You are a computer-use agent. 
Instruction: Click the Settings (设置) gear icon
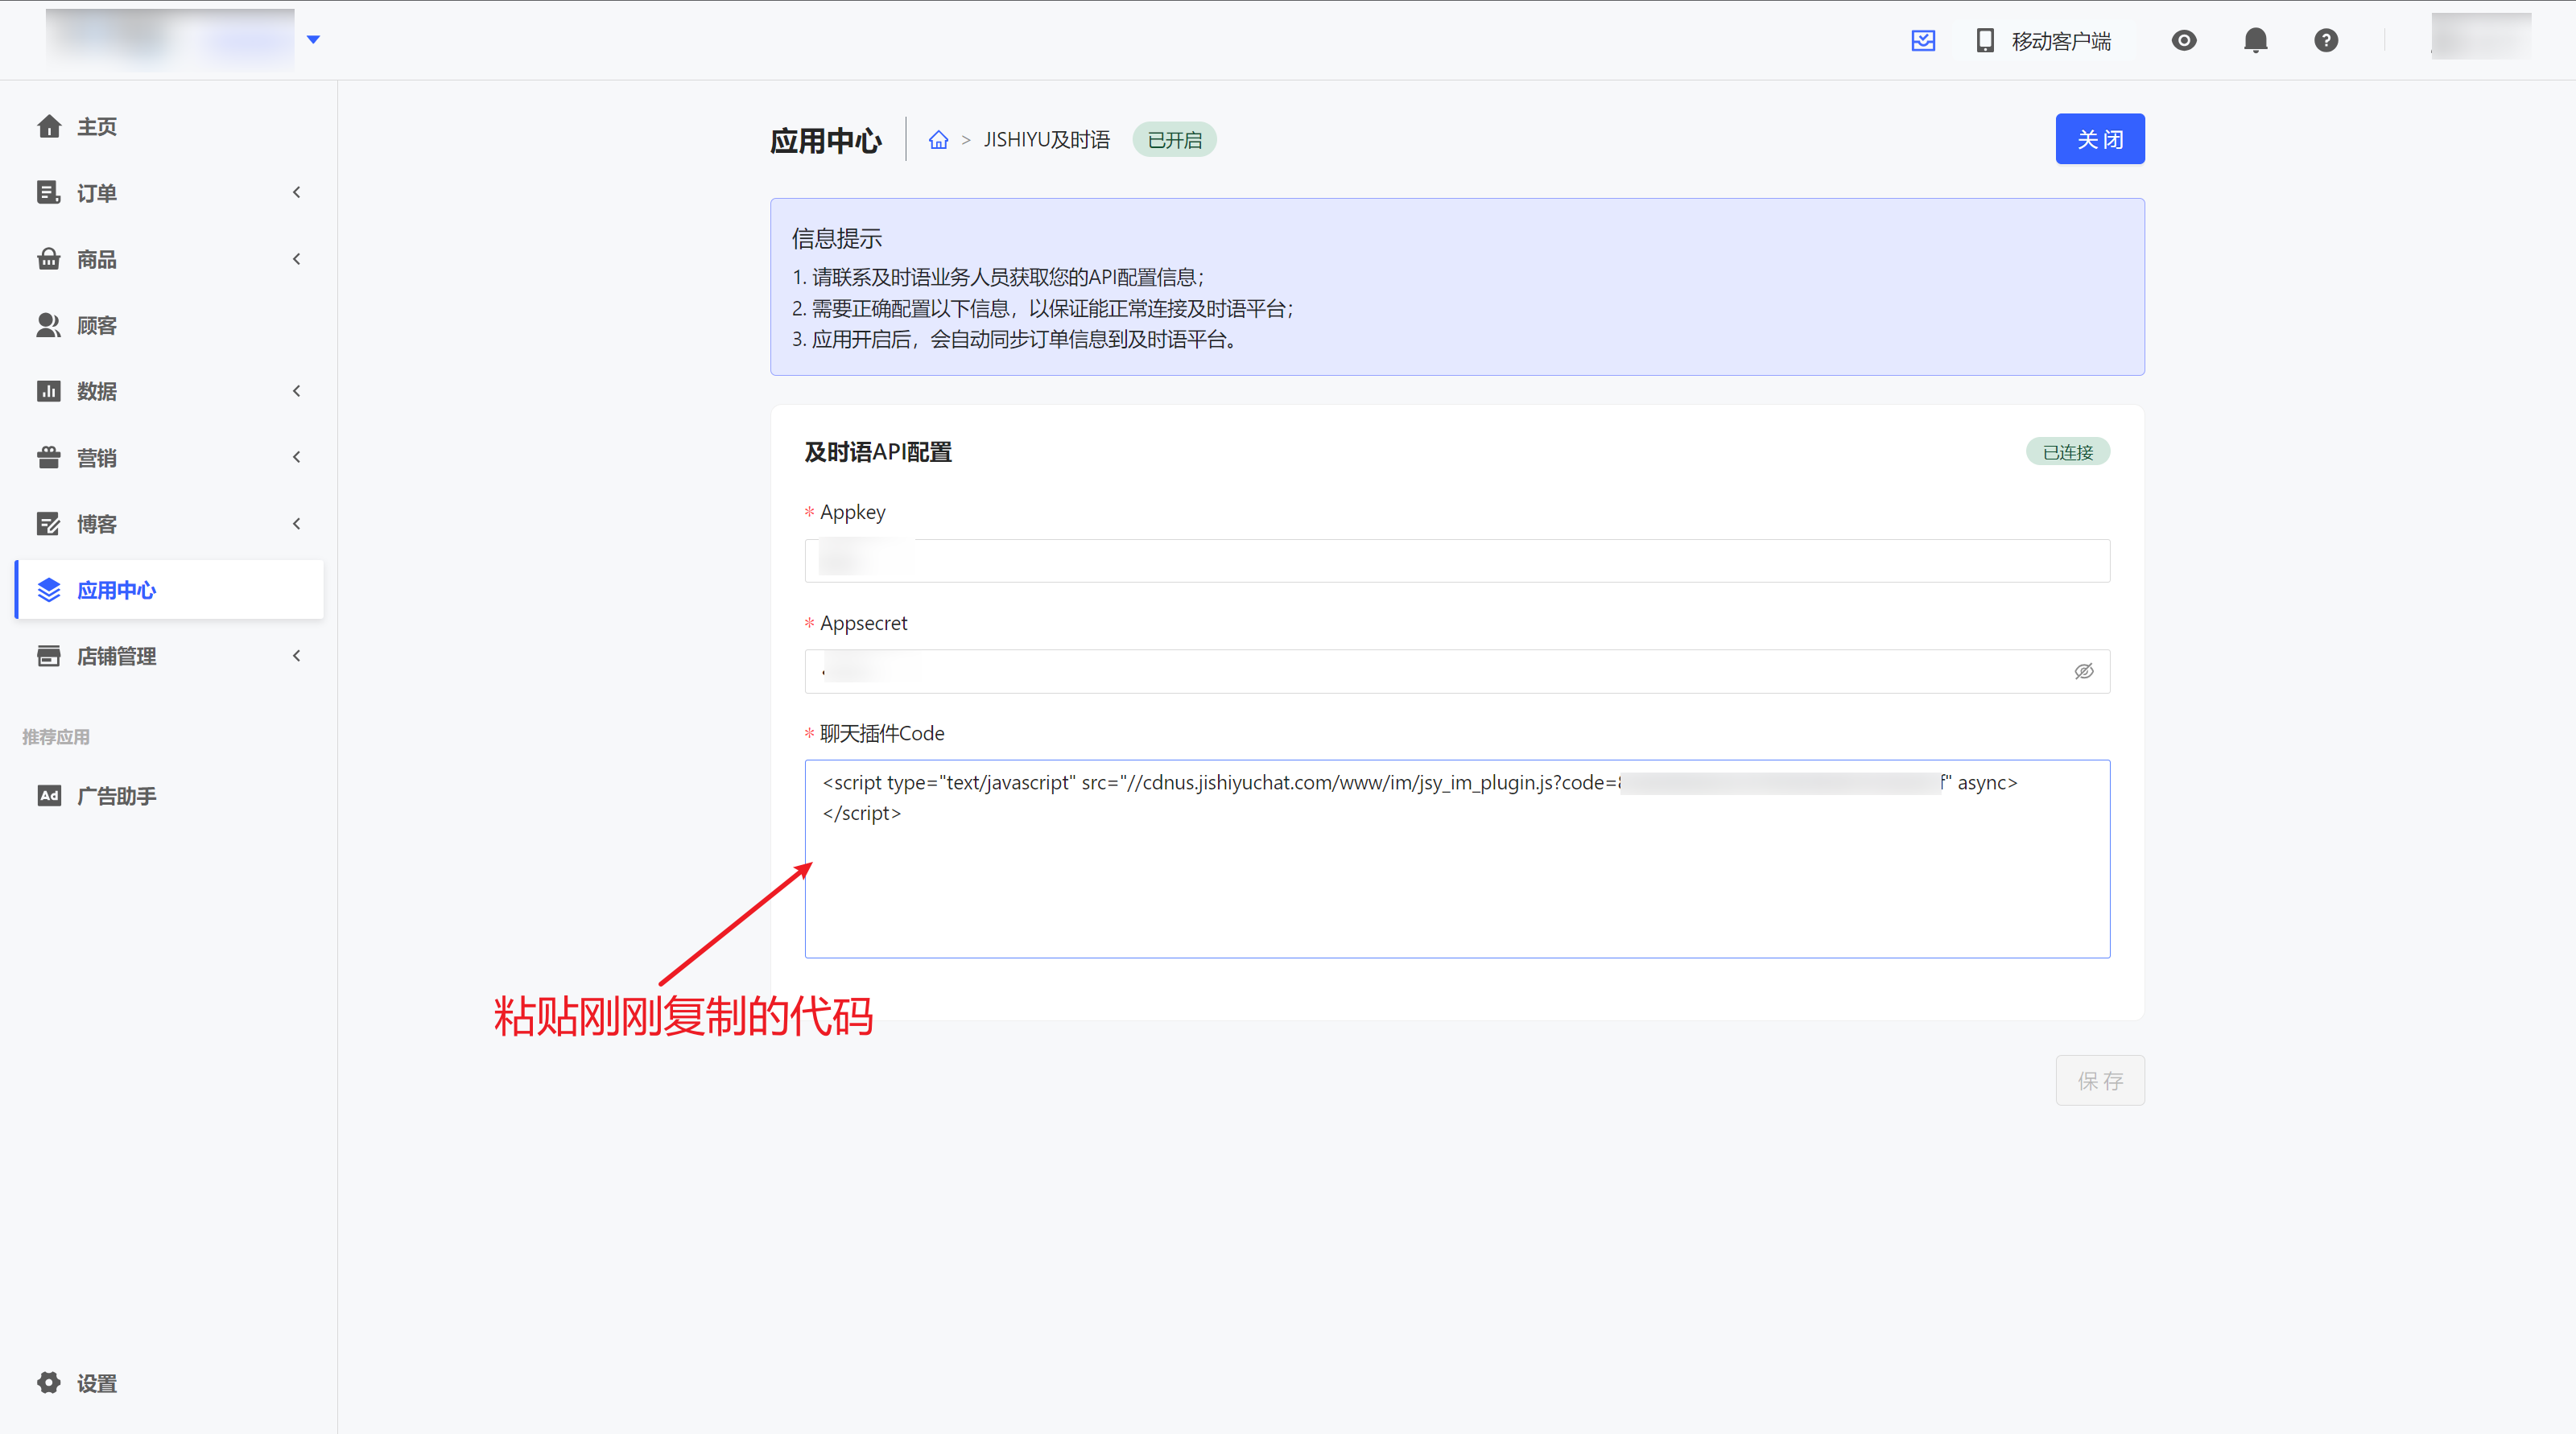click(x=49, y=1383)
